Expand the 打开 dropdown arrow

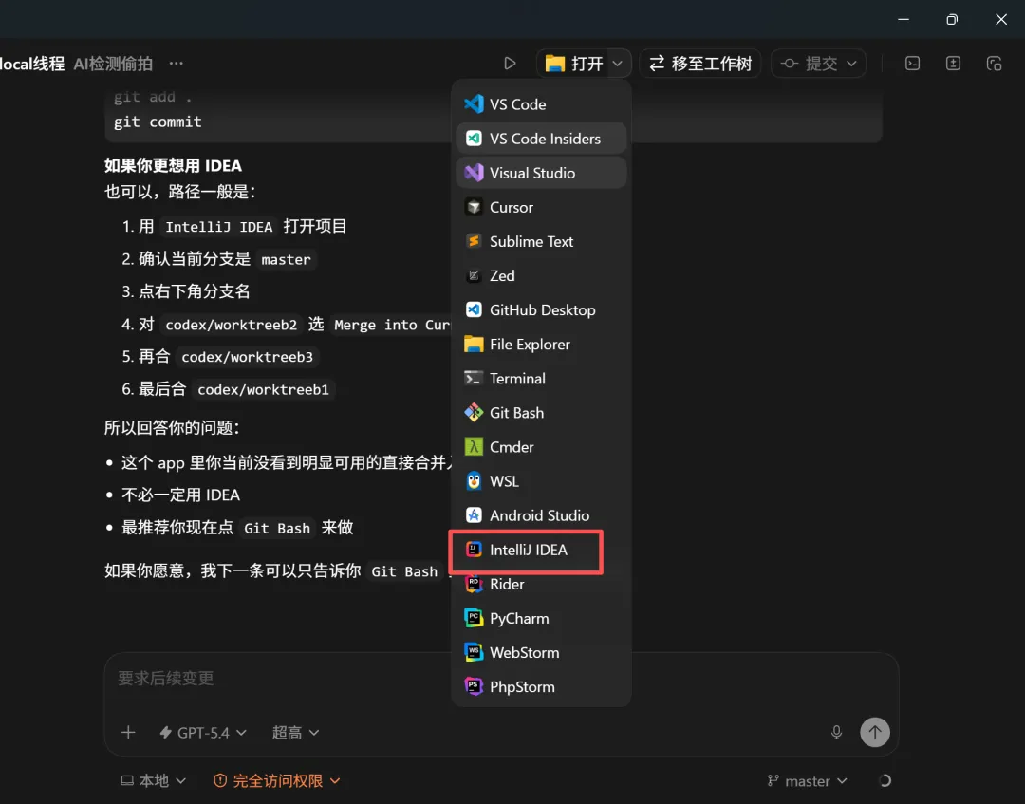point(617,64)
